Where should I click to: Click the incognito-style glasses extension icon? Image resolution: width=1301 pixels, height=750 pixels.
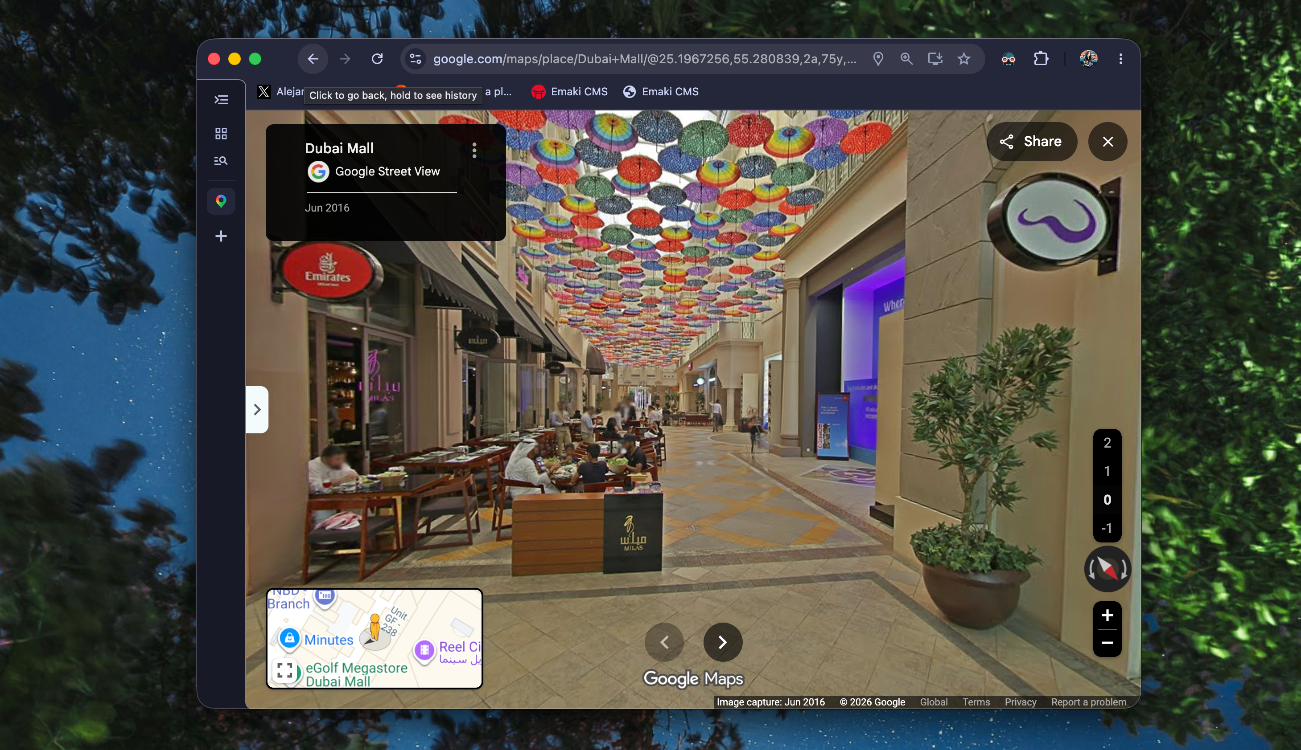[1009, 59]
